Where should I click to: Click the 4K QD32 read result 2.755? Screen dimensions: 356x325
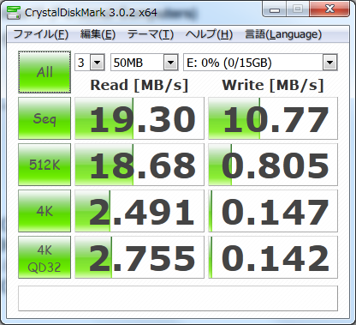click(x=139, y=257)
